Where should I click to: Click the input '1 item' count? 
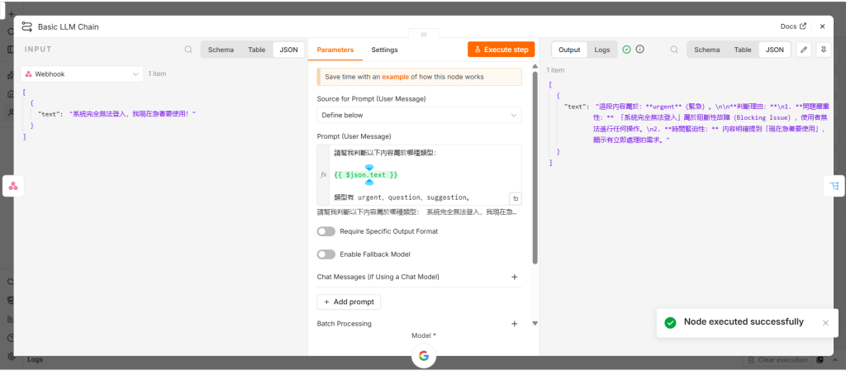point(157,74)
